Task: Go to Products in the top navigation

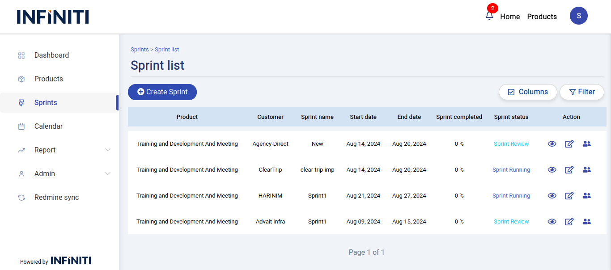Action: pyautogui.click(x=542, y=17)
